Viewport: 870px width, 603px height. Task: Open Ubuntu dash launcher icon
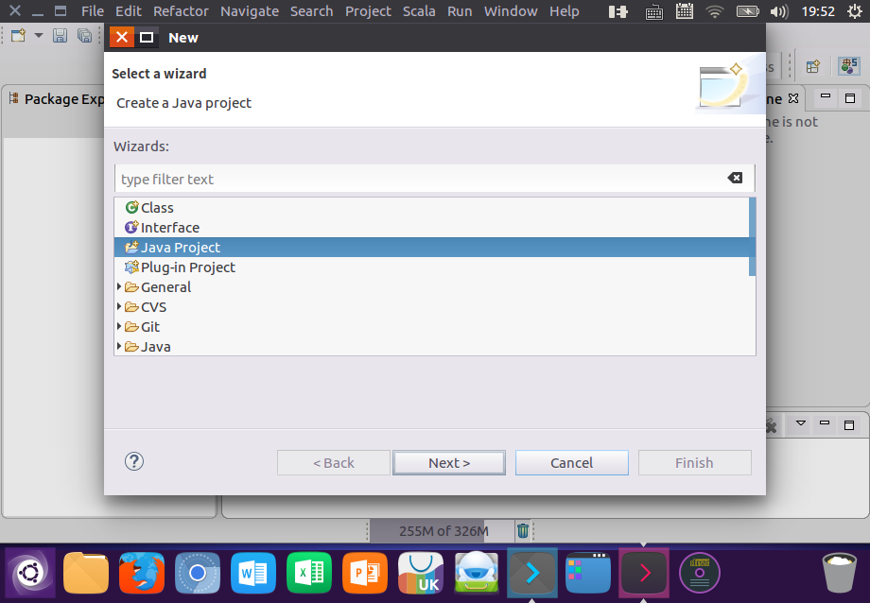[30, 573]
